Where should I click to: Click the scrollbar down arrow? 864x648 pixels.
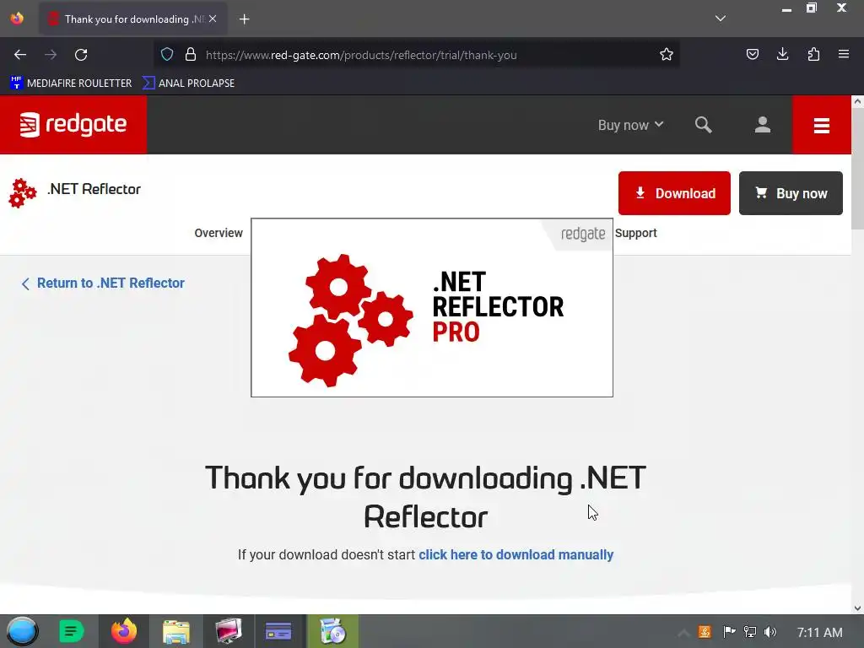(x=857, y=608)
